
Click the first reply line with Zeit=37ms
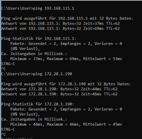[x=60, y=23]
